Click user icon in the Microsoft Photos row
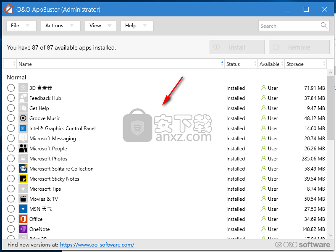Image resolution: width=336 pixels, height=252 pixels. [264, 158]
